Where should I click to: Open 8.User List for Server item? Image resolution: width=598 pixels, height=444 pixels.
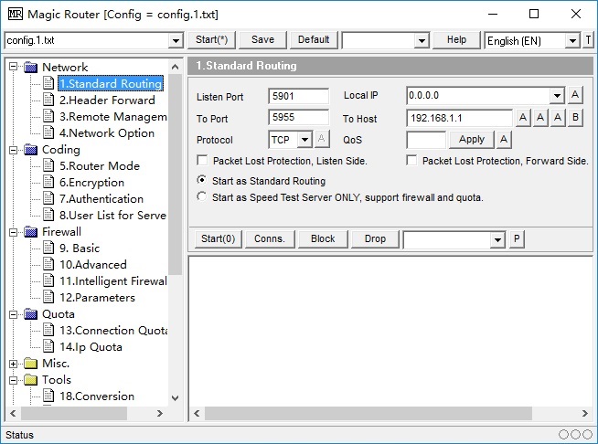112,216
